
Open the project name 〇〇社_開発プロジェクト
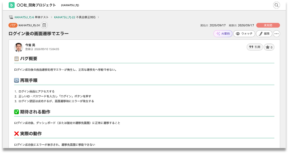point(36,5)
